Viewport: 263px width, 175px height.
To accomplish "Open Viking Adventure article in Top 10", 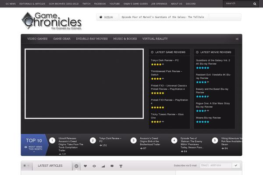I will tap(231, 141).
